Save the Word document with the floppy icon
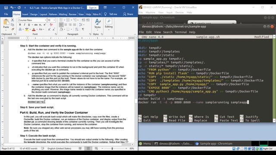 coord(6,8)
